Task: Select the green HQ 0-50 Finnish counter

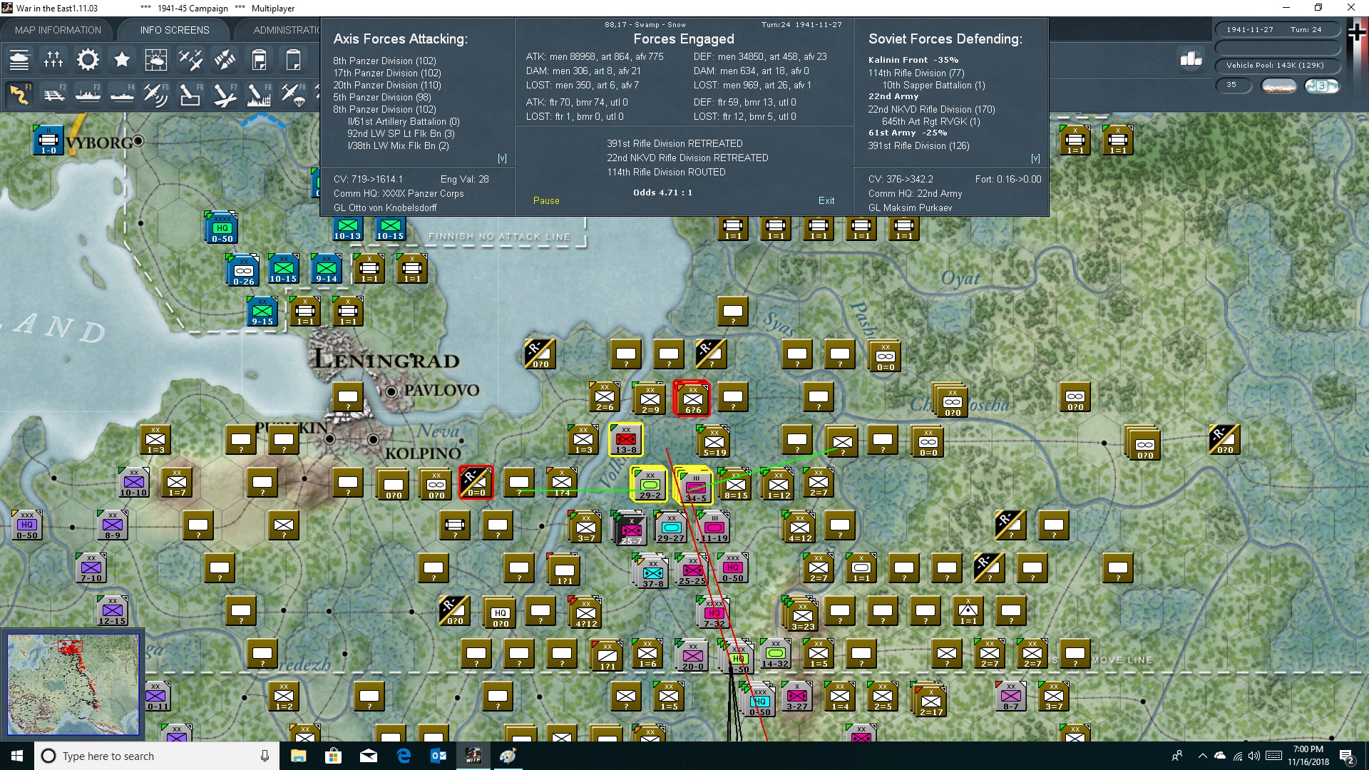Action: [222, 228]
